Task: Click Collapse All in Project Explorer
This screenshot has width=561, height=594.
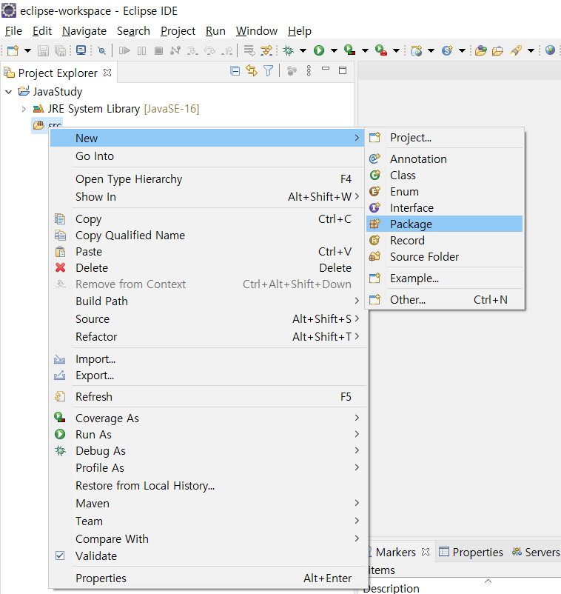Action: point(235,71)
